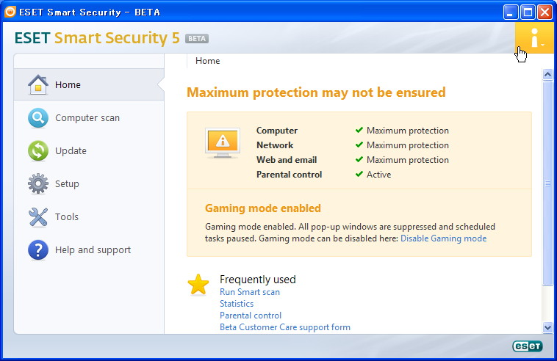Run Smart scan from Frequently used
The width and height of the screenshot is (557, 361).
[250, 292]
